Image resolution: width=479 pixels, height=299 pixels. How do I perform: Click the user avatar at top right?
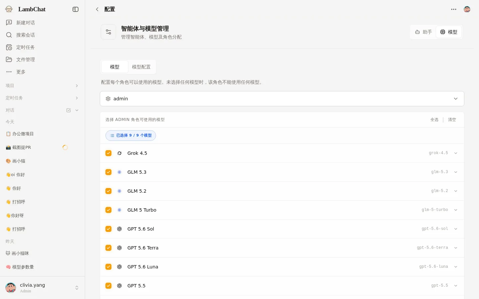click(x=467, y=9)
